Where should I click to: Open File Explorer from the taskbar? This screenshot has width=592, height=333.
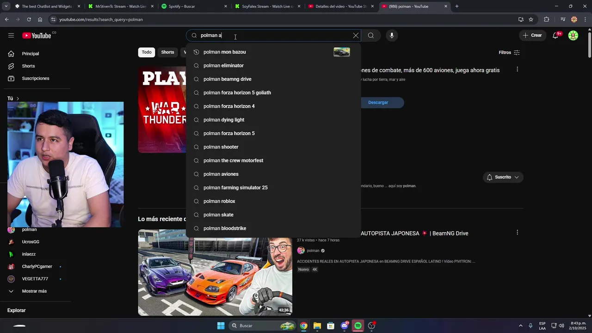[317, 326]
